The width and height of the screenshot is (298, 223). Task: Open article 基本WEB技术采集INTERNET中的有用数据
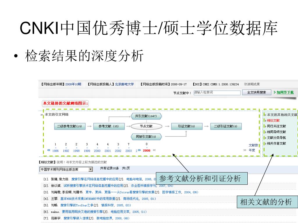[x=88, y=199]
